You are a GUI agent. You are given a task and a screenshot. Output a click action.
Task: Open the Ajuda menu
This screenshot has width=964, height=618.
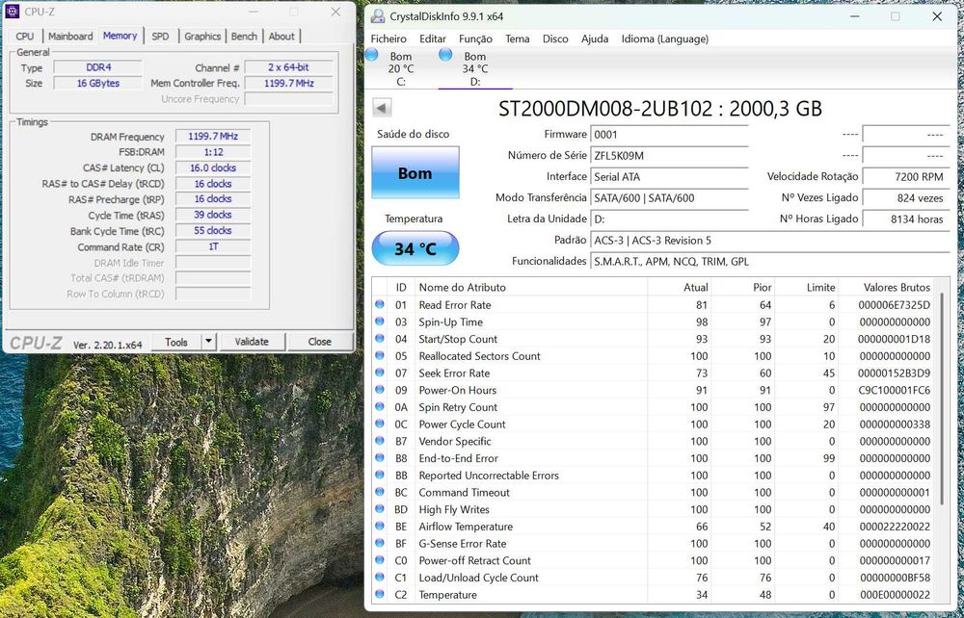[595, 39]
